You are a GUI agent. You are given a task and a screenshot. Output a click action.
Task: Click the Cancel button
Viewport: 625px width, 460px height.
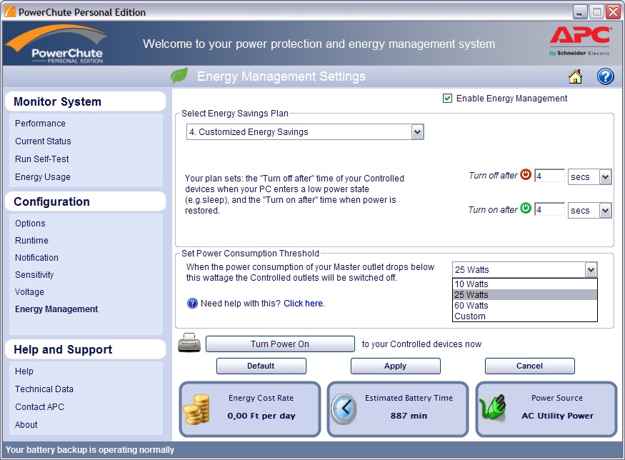click(x=530, y=366)
